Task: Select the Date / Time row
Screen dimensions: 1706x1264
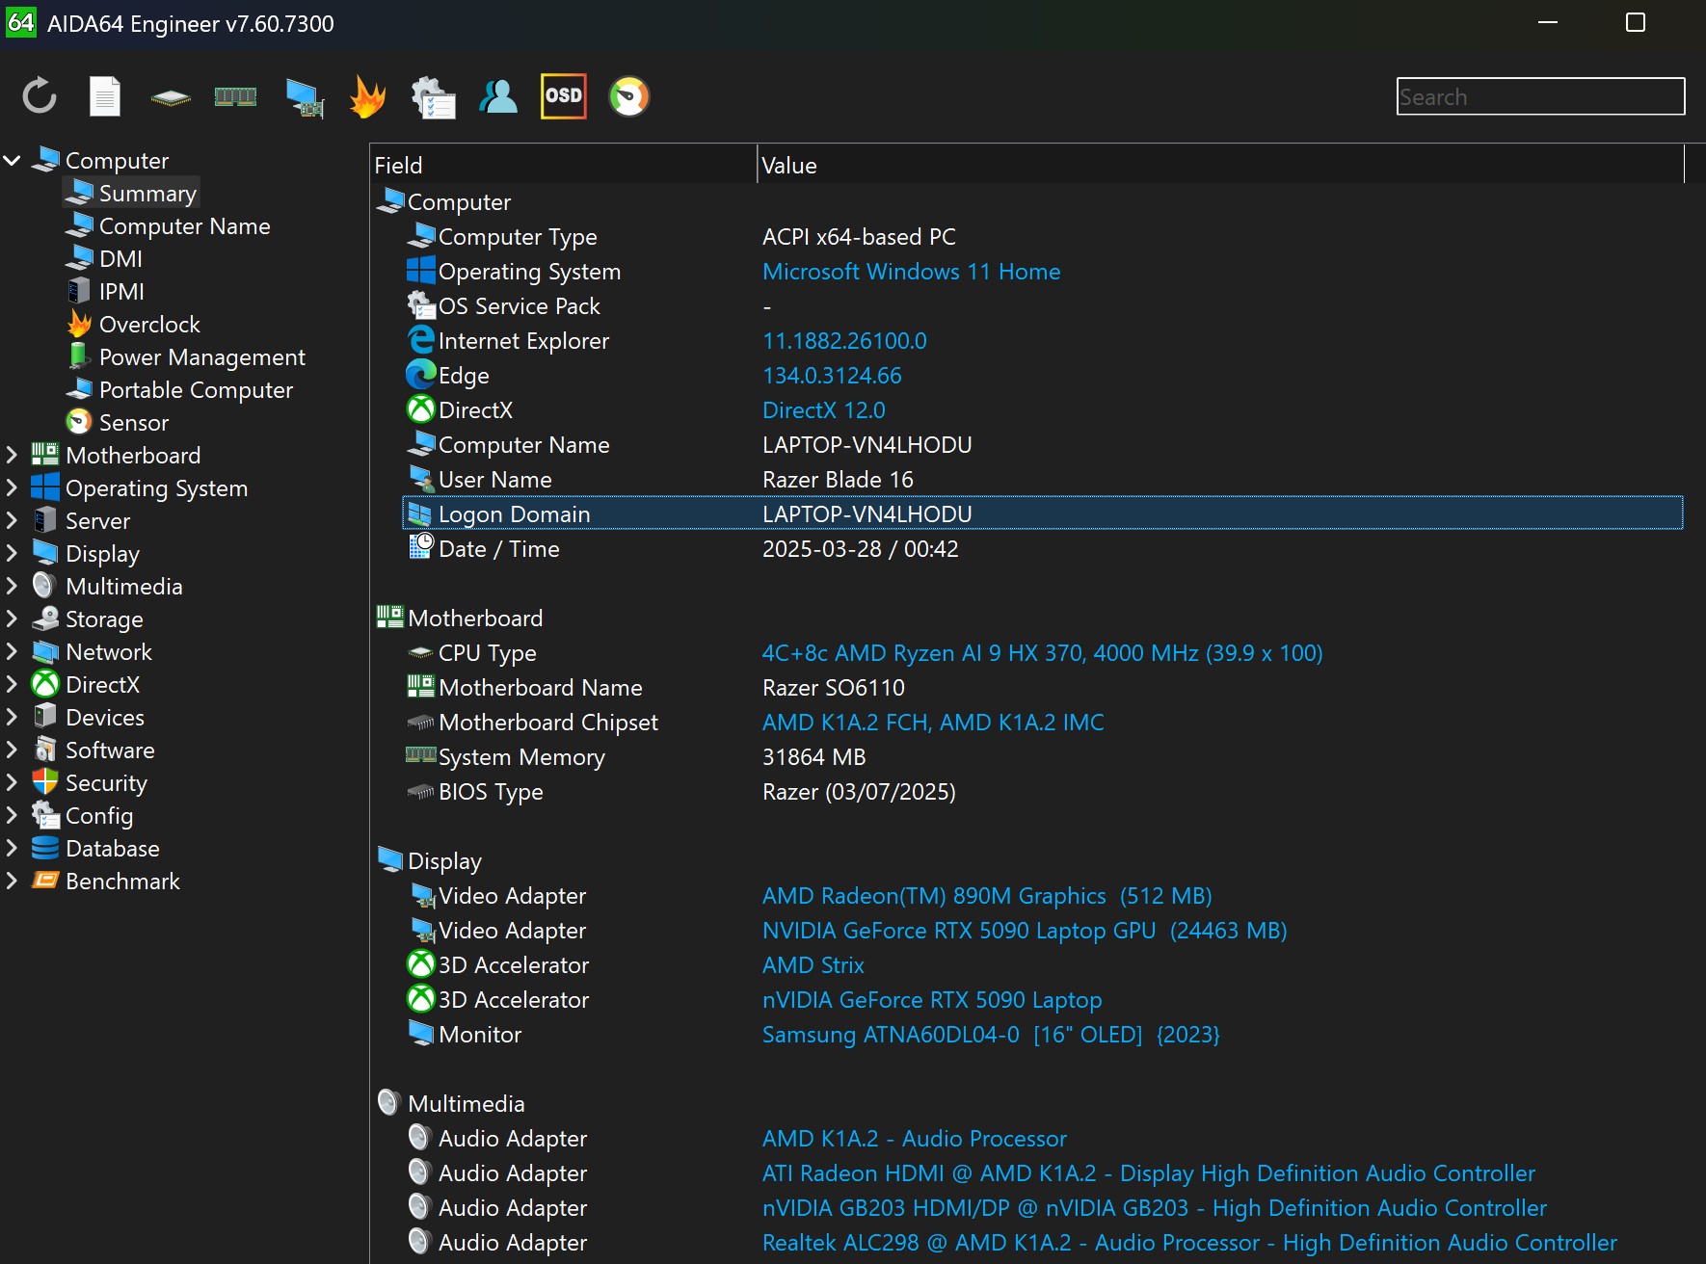Action: pyautogui.click(x=1043, y=549)
